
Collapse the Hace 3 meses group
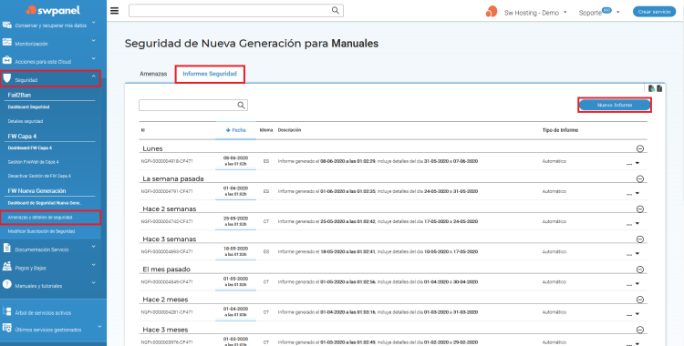click(x=640, y=330)
